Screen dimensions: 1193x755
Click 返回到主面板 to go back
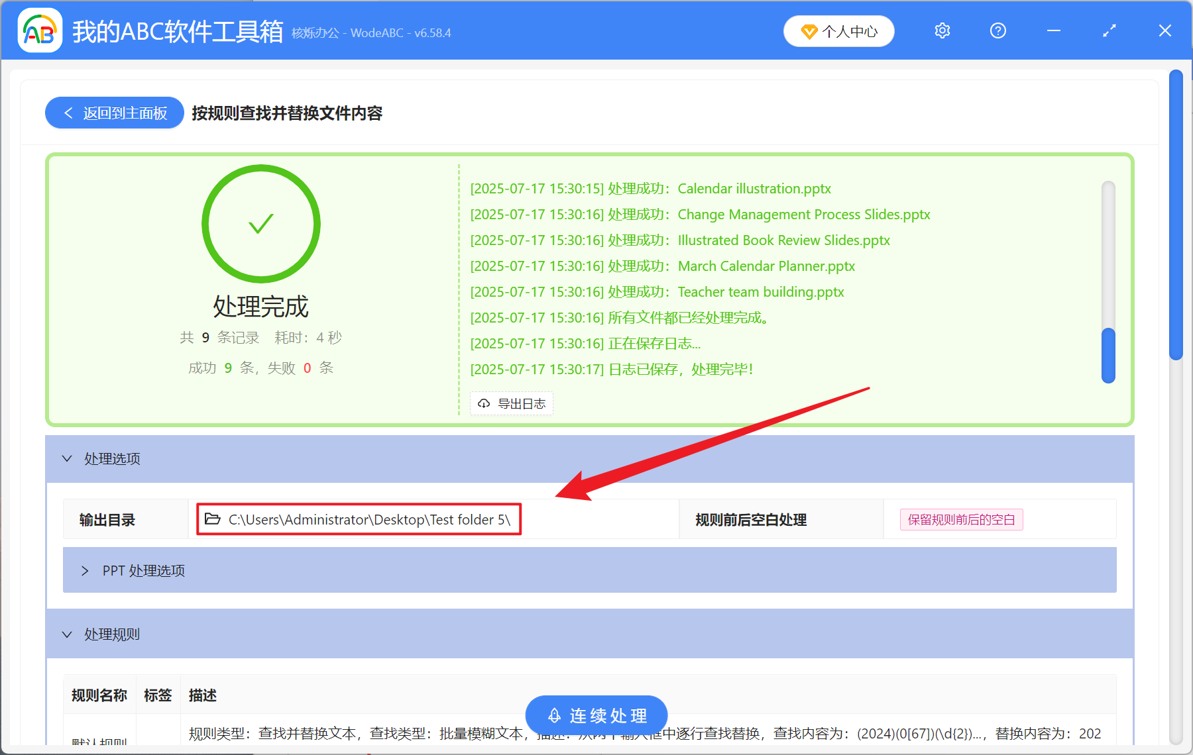(114, 113)
